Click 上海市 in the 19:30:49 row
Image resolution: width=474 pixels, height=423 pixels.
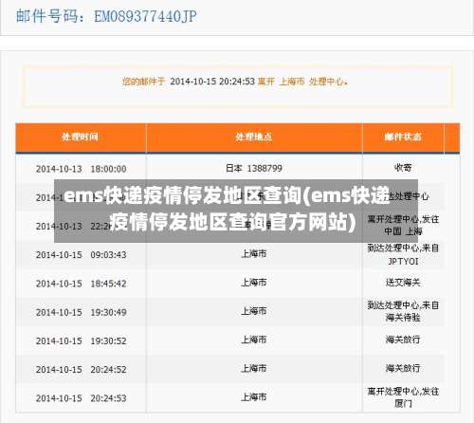[x=254, y=311]
